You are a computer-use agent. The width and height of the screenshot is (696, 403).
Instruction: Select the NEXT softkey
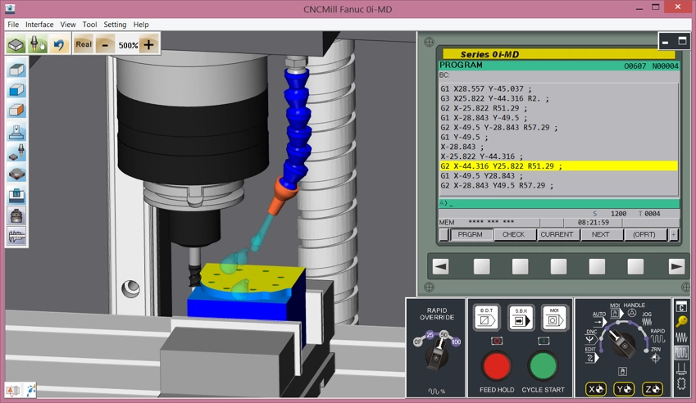pos(601,234)
